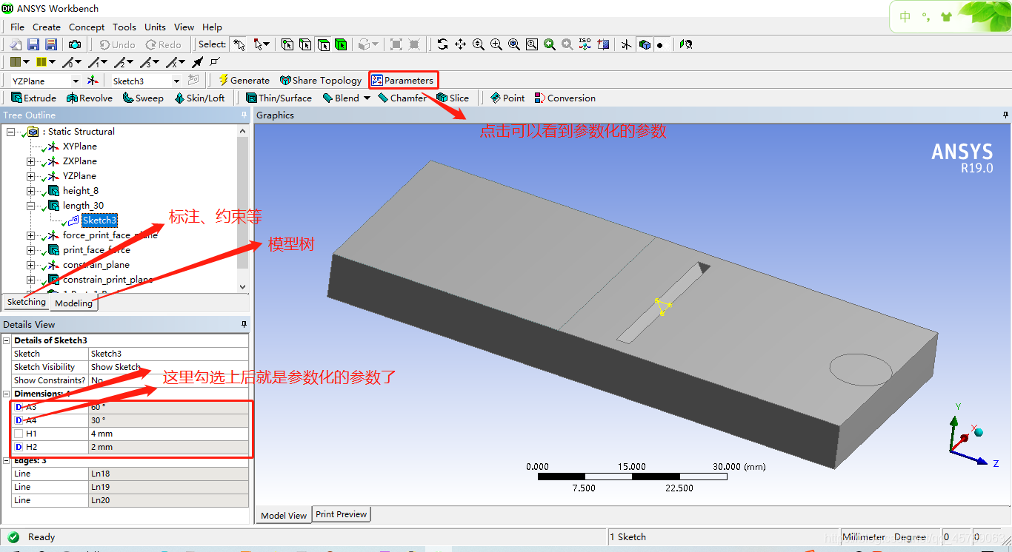Open the File menu
This screenshot has height=552, width=1012.
[x=18, y=27]
